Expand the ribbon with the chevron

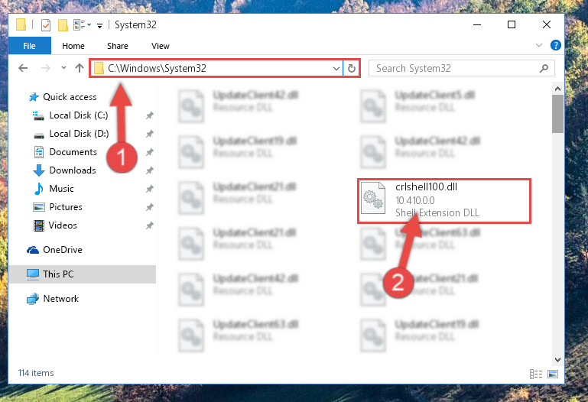coord(539,45)
